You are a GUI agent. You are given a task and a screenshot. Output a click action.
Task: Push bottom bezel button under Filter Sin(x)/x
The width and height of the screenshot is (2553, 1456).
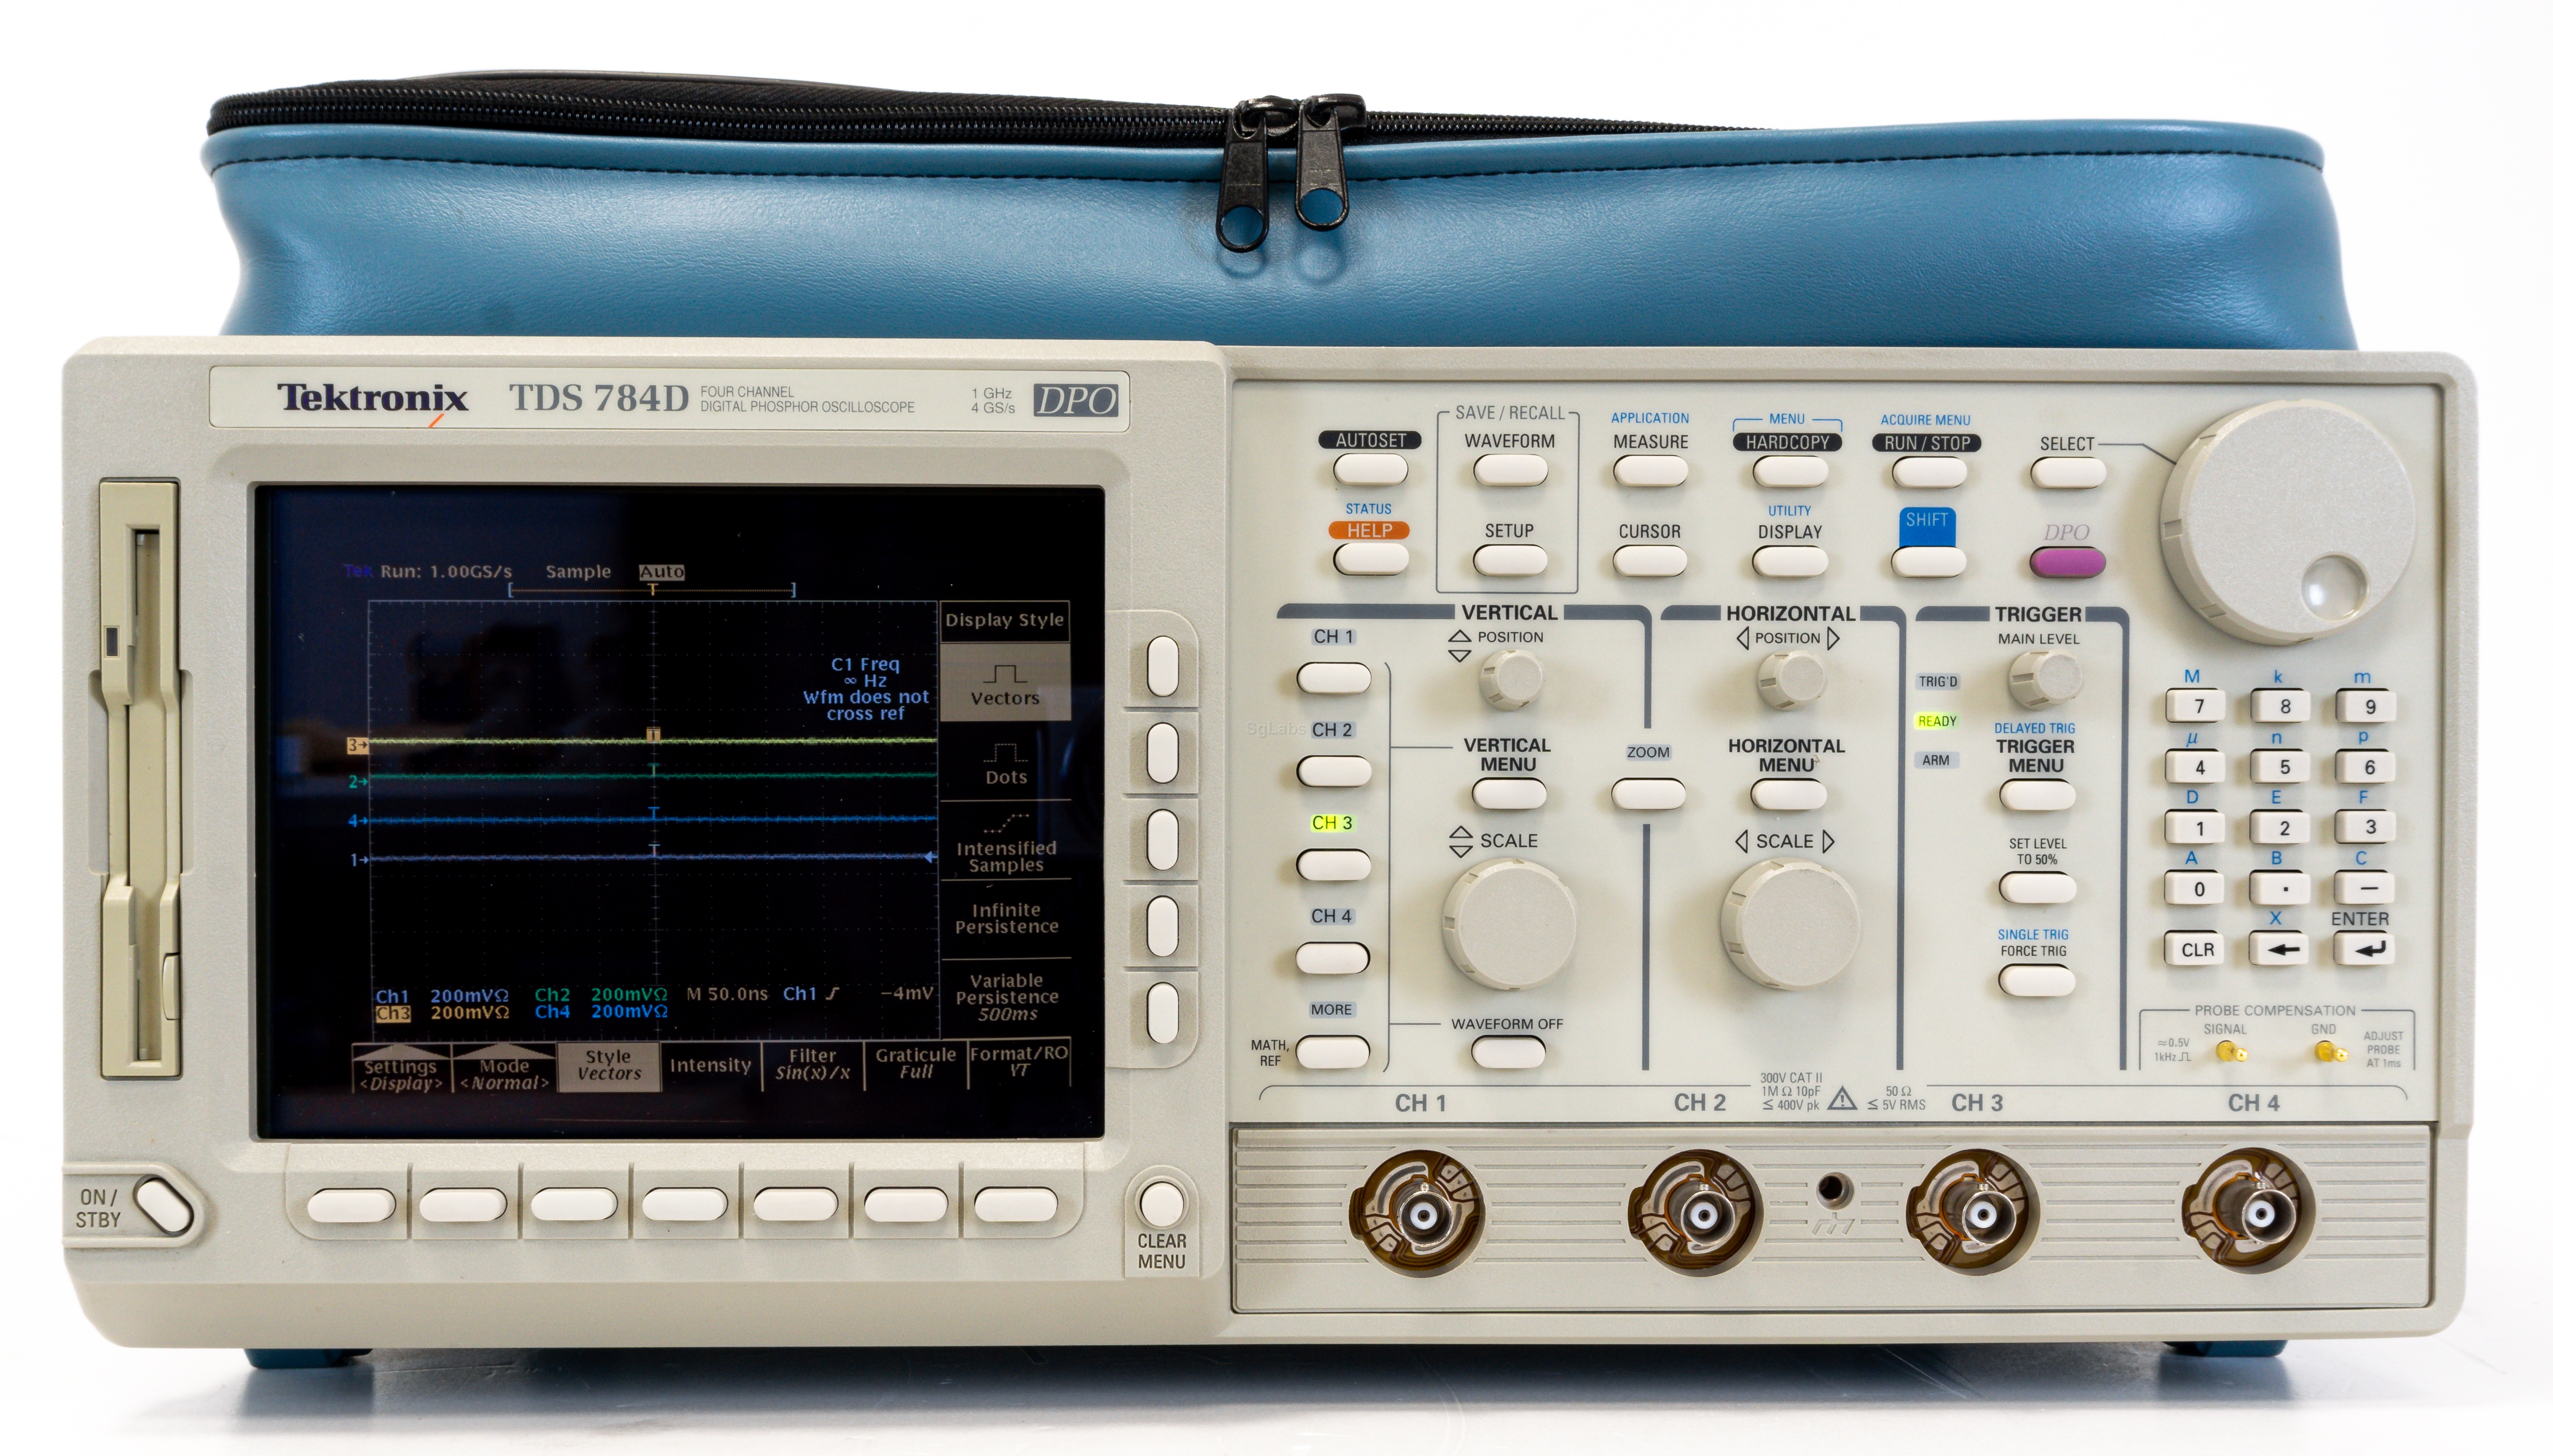795,1205
